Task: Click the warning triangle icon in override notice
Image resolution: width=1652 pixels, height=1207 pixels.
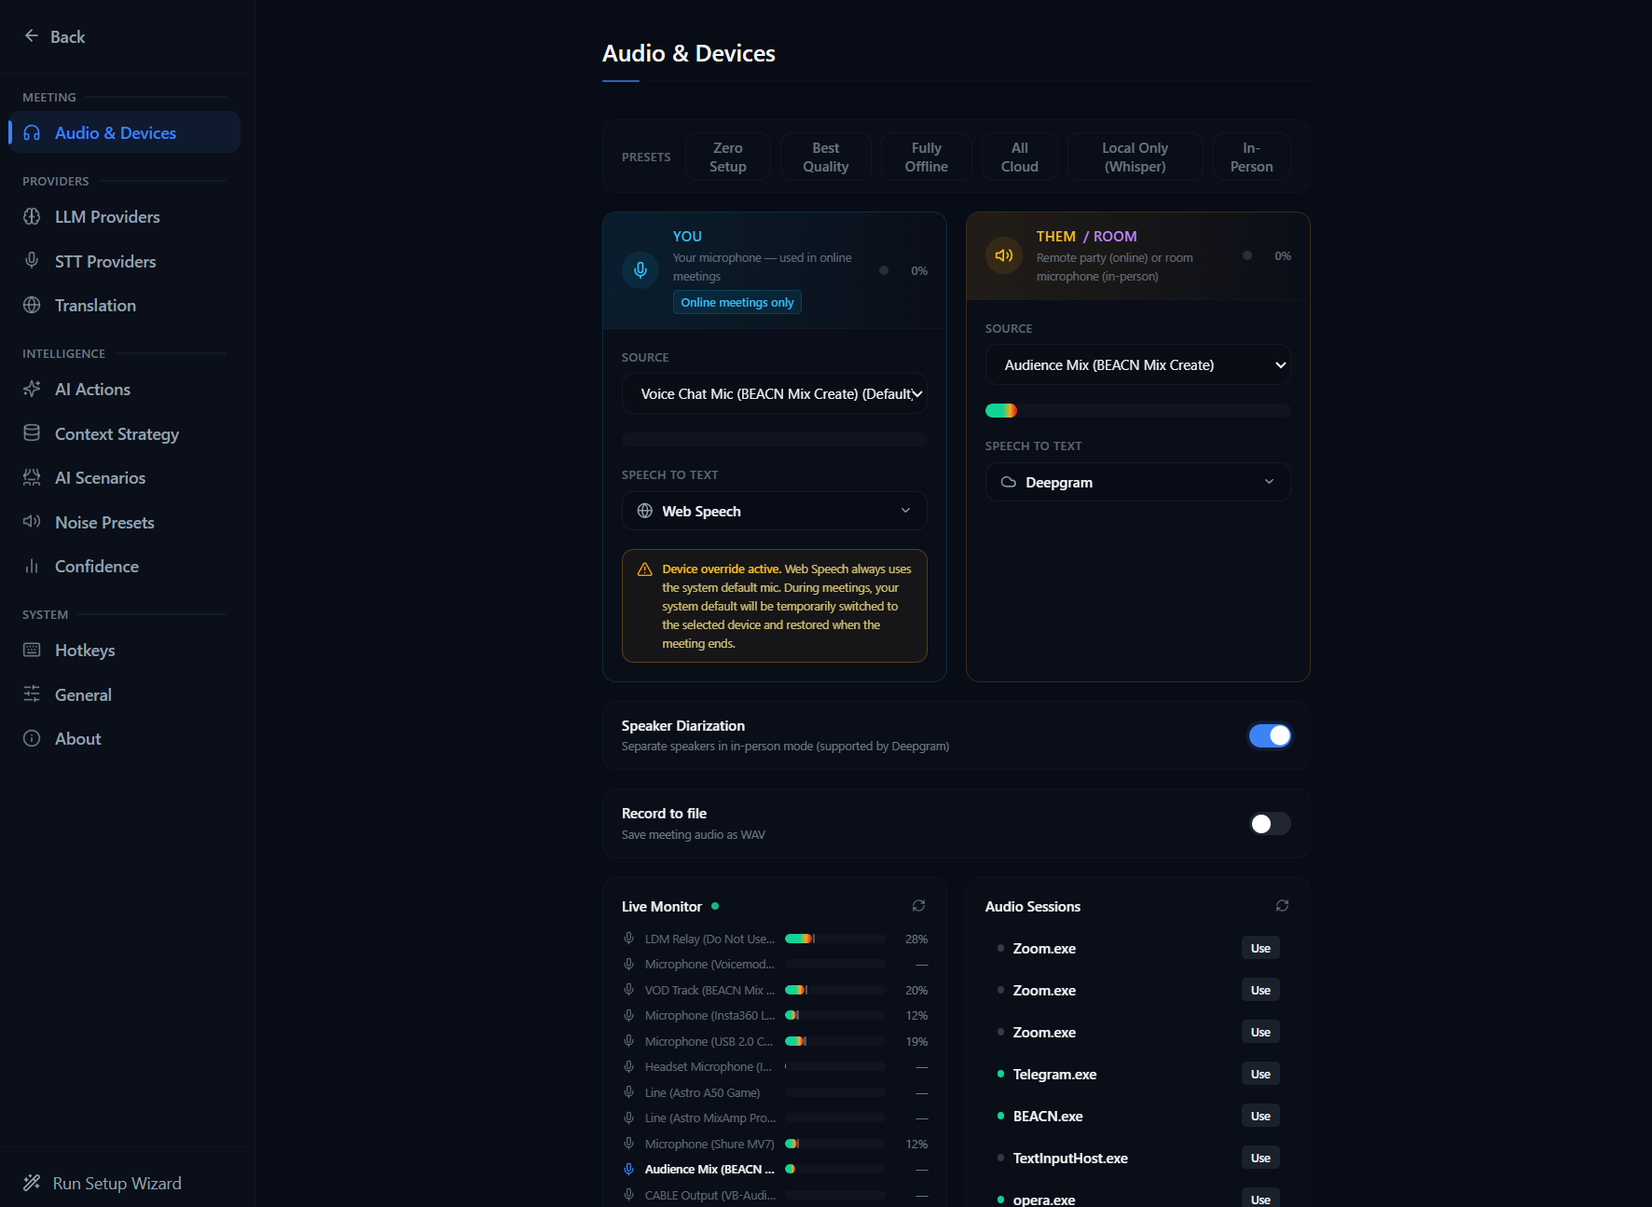Action: click(x=644, y=569)
